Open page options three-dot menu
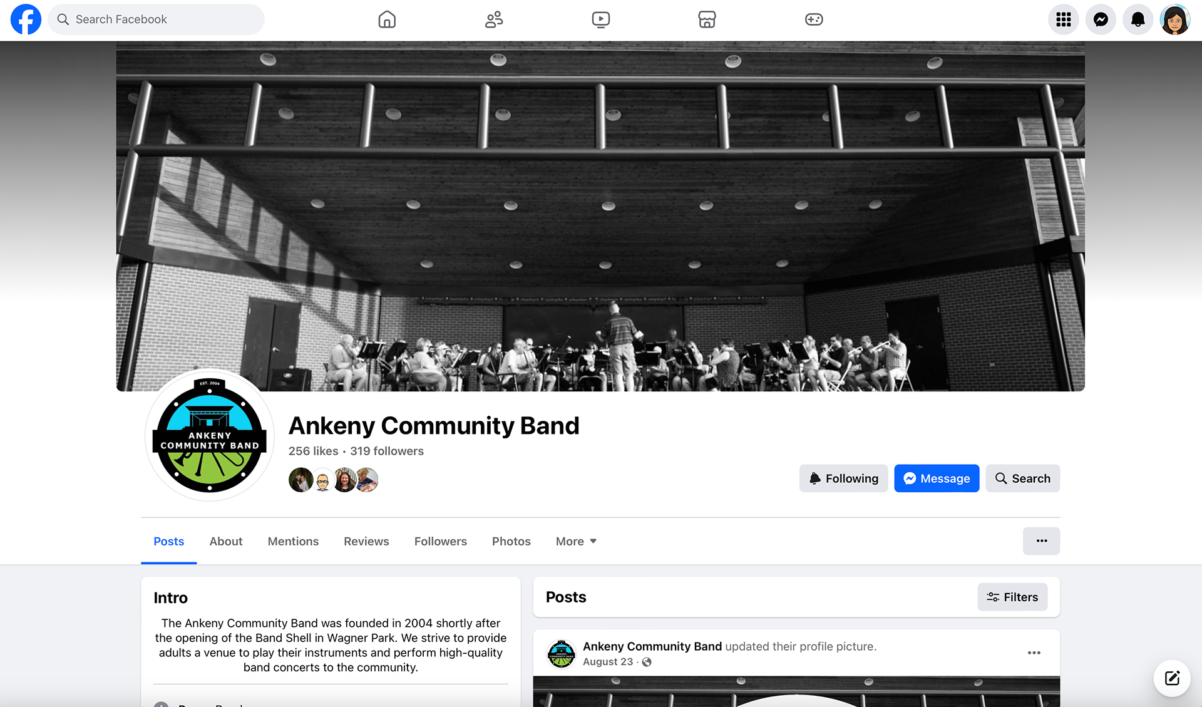 tap(1041, 541)
